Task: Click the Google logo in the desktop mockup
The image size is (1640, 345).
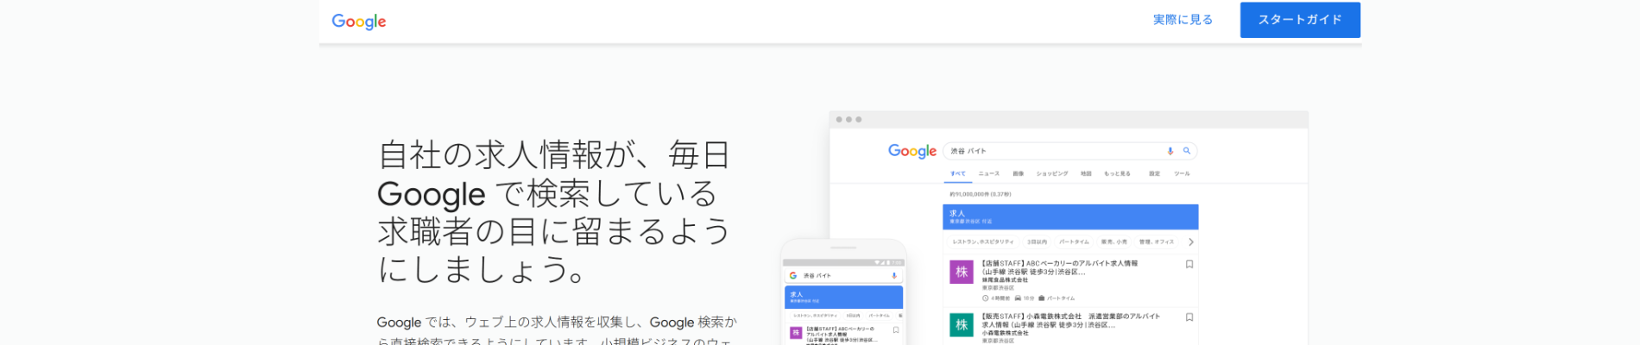Action: click(912, 151)
